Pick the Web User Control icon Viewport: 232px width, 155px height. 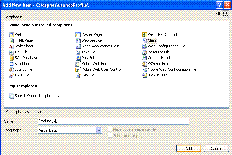pyautogui.click(x=145, y=35)
